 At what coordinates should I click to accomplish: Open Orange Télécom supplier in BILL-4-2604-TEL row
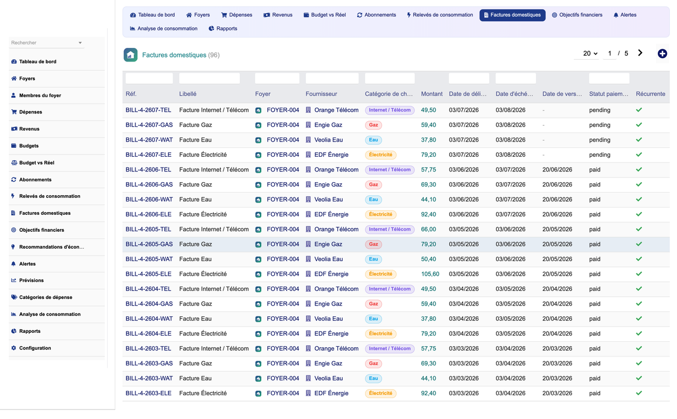click(336, 289)
